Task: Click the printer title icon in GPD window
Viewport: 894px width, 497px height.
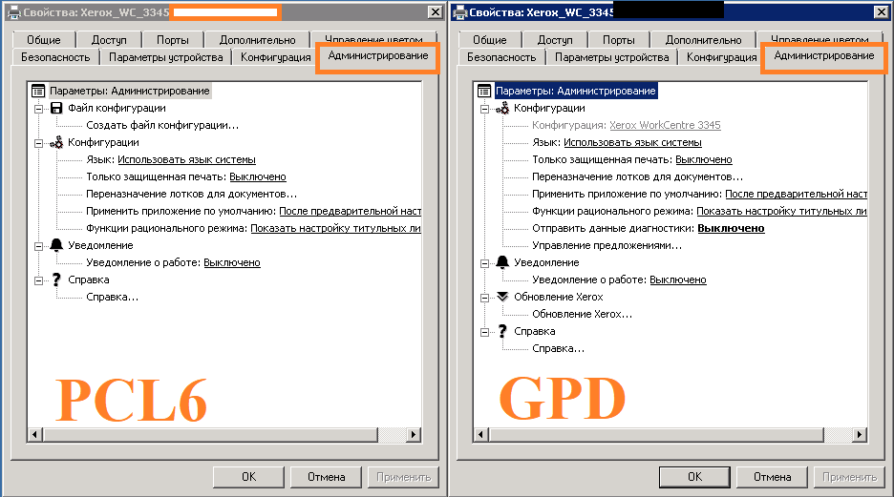Action: (460, 12)
